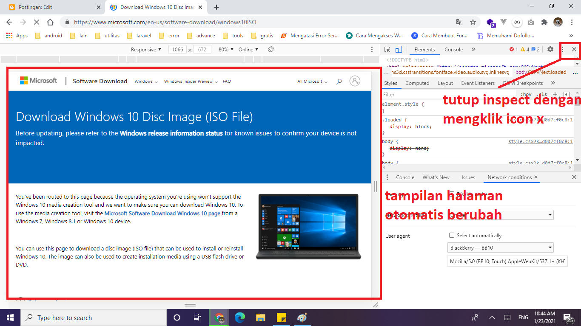Image resolution: width=581 pixels, height=326 pixels.
Task: Open the Chrome profile avatar
Action: pyautogui.click(x=558, y=22)
